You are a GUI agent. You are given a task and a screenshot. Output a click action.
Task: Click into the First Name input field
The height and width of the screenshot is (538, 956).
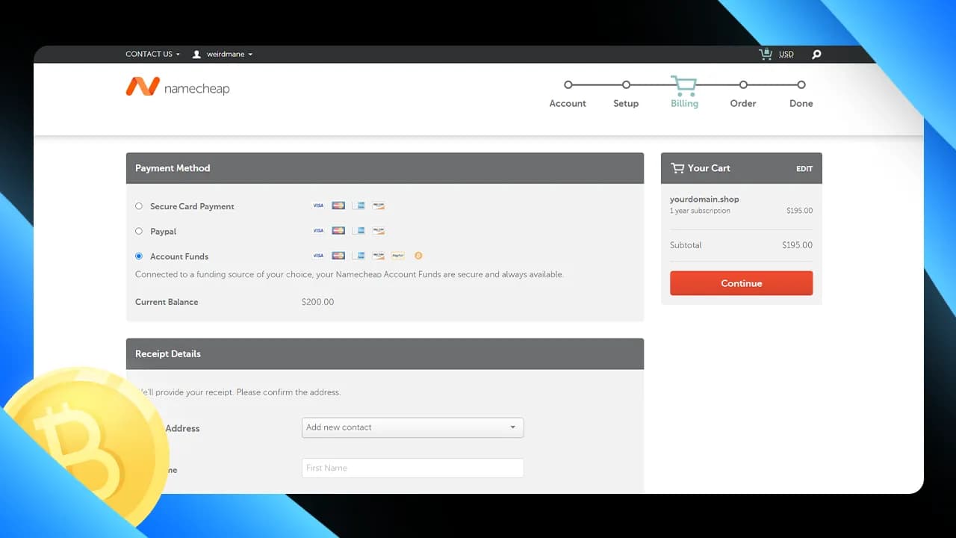412,468
